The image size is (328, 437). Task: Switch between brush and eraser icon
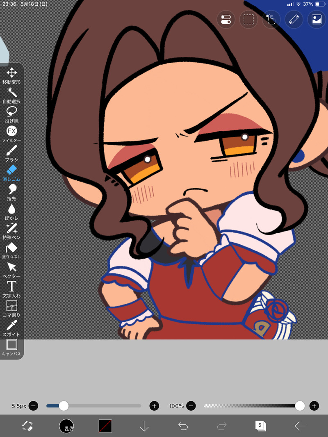coord(27,426)
